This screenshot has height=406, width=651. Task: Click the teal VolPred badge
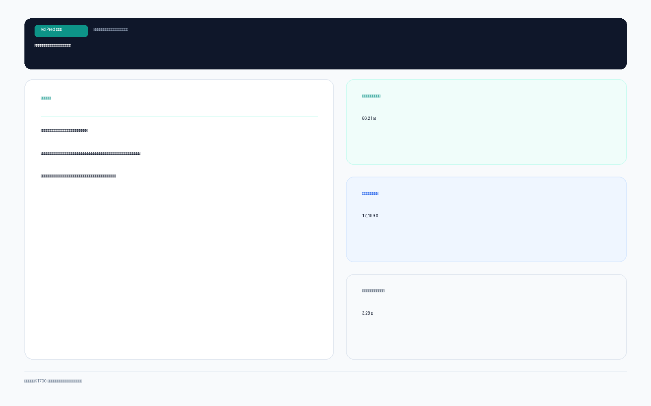(x=61, y=31)
